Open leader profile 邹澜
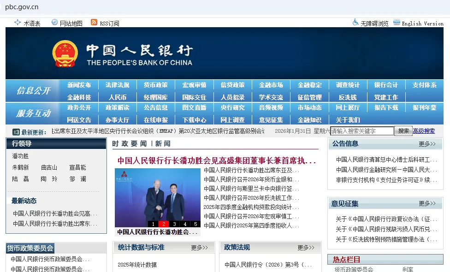 tap(77, 179)
